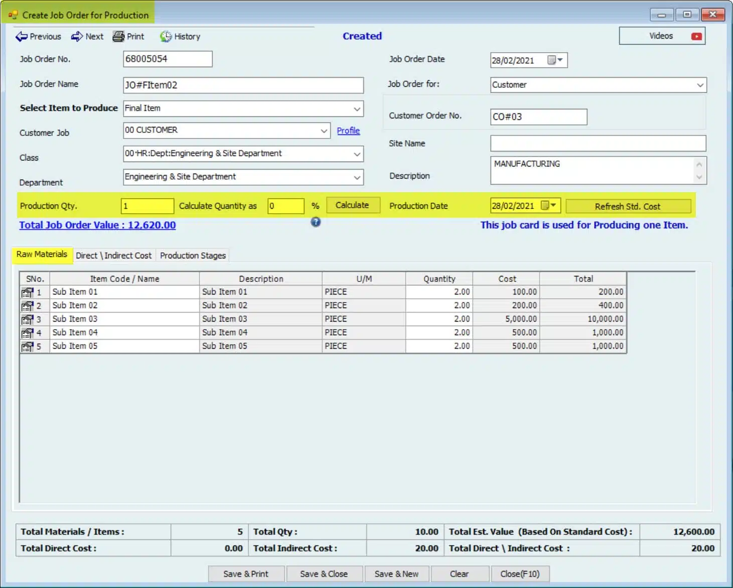This screenshot has width=733, height=588.
Task: Click the Next arrow icon
Action: coord(77,37)
